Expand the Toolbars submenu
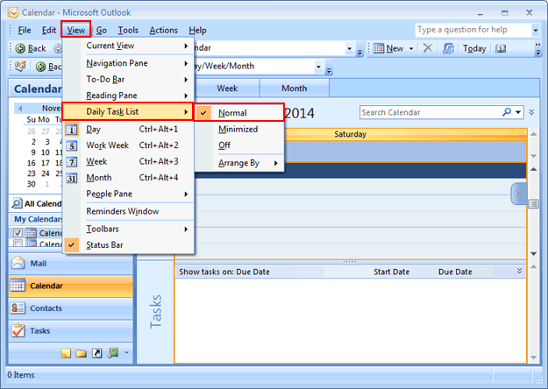The height and width of the screenshot is (389, 548). coord(128,229)
